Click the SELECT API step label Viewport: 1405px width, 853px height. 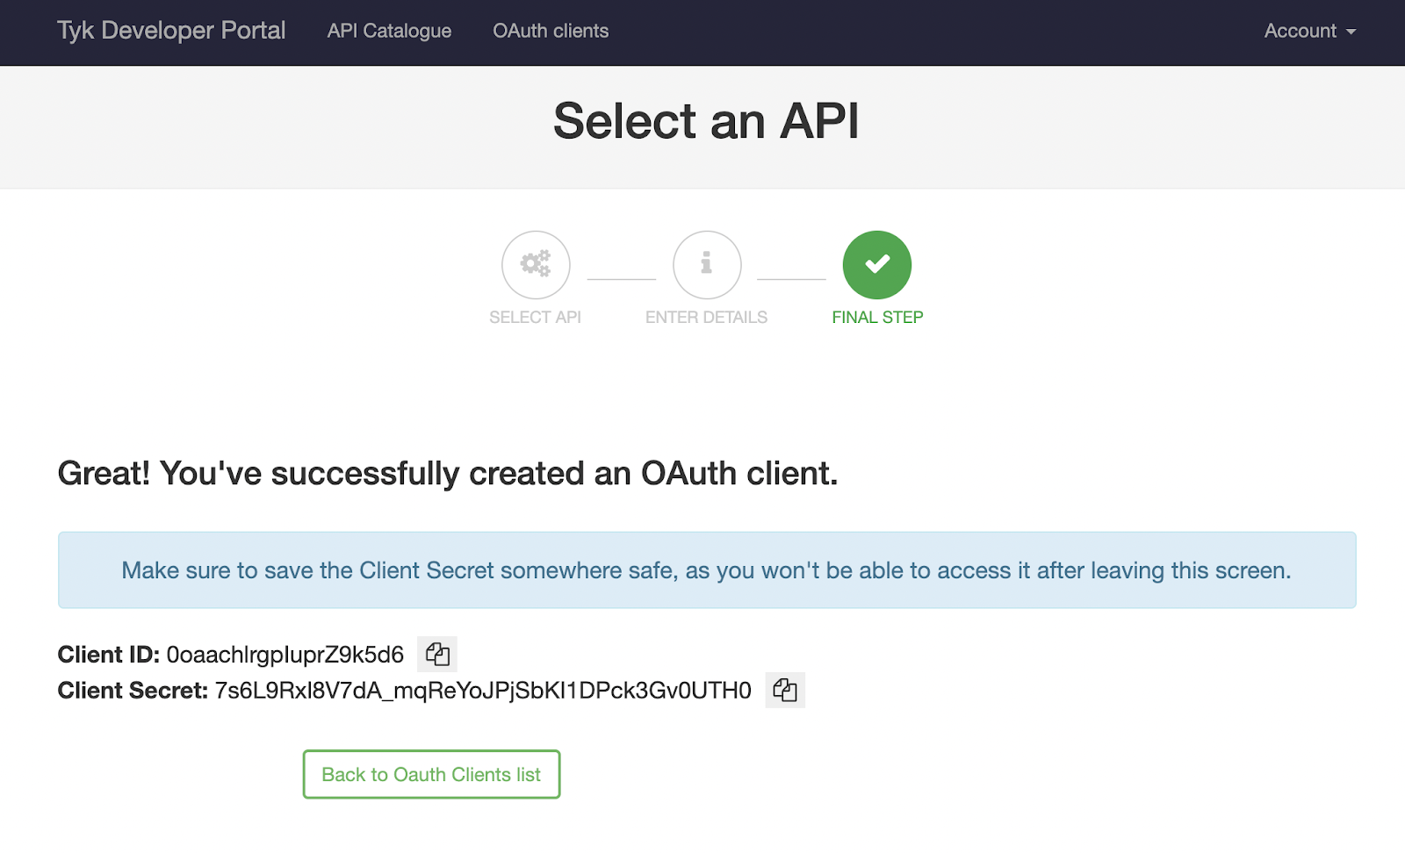pos(535,318)
